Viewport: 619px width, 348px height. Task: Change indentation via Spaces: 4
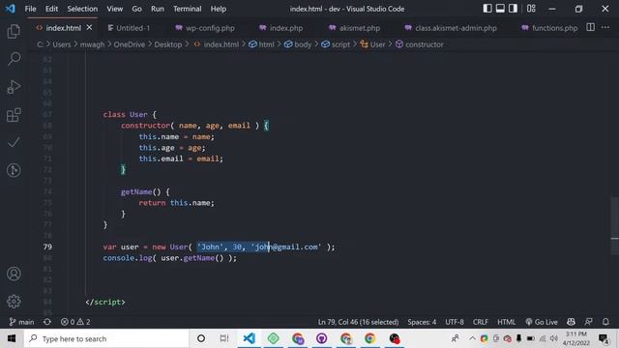[x=422, y=322]
